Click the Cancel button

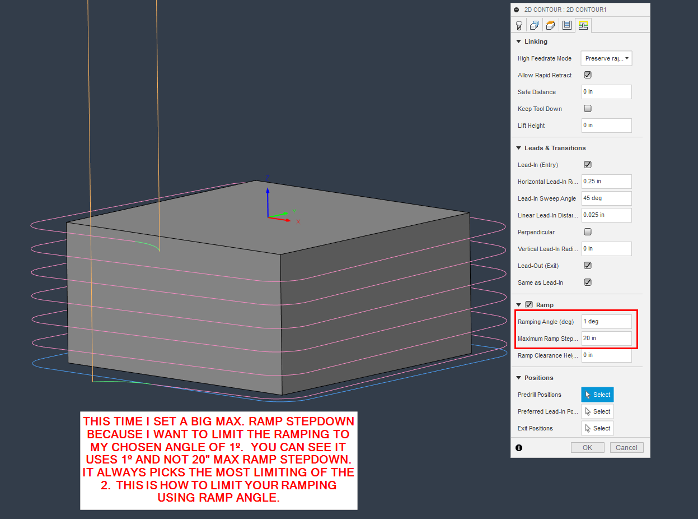click(x=626, y=447)
